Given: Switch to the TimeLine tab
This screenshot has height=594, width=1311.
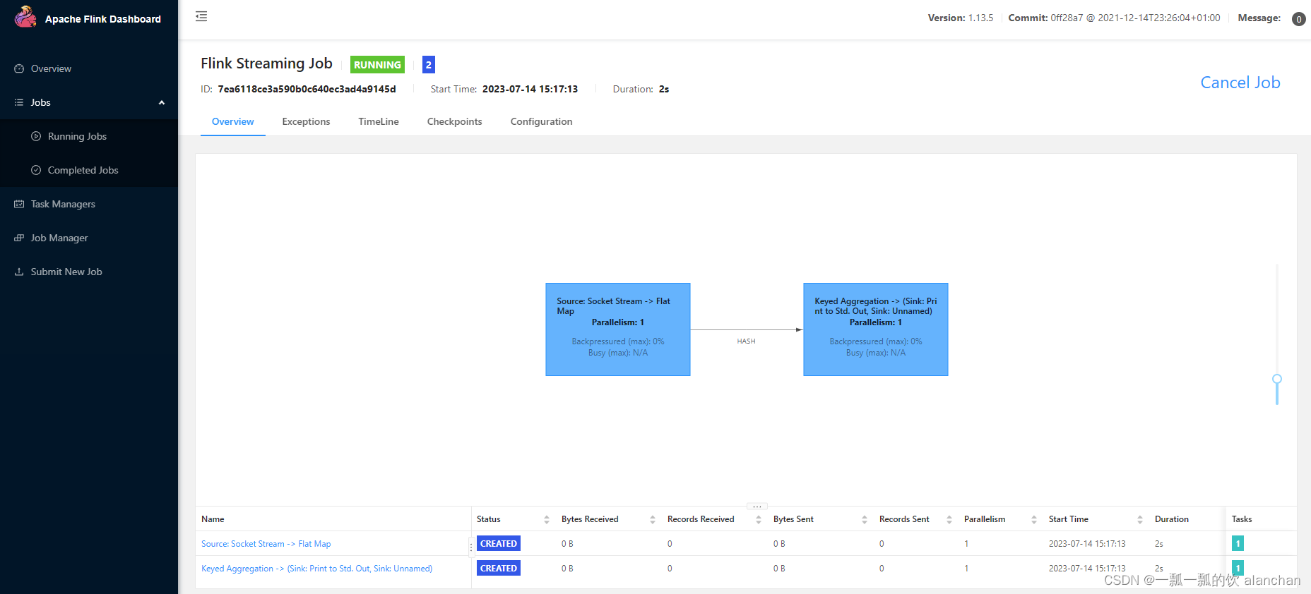Looking at the screenshot, I should tap(379, 121).
